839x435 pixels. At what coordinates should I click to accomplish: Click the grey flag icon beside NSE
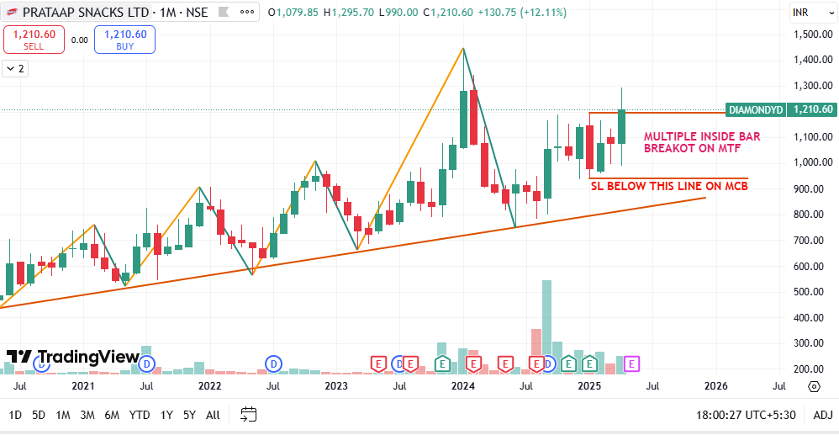click(x=222, y=12)
